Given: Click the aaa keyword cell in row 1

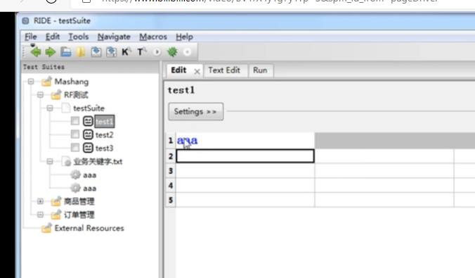Looking at the screenshot, I should pos(245,141).
